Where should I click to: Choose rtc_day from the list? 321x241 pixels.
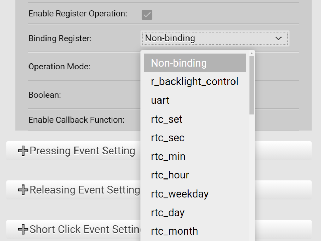(168, 213)
